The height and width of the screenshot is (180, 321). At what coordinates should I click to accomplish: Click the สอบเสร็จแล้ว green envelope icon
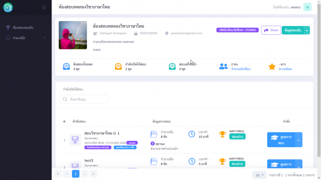coord(172,66)
